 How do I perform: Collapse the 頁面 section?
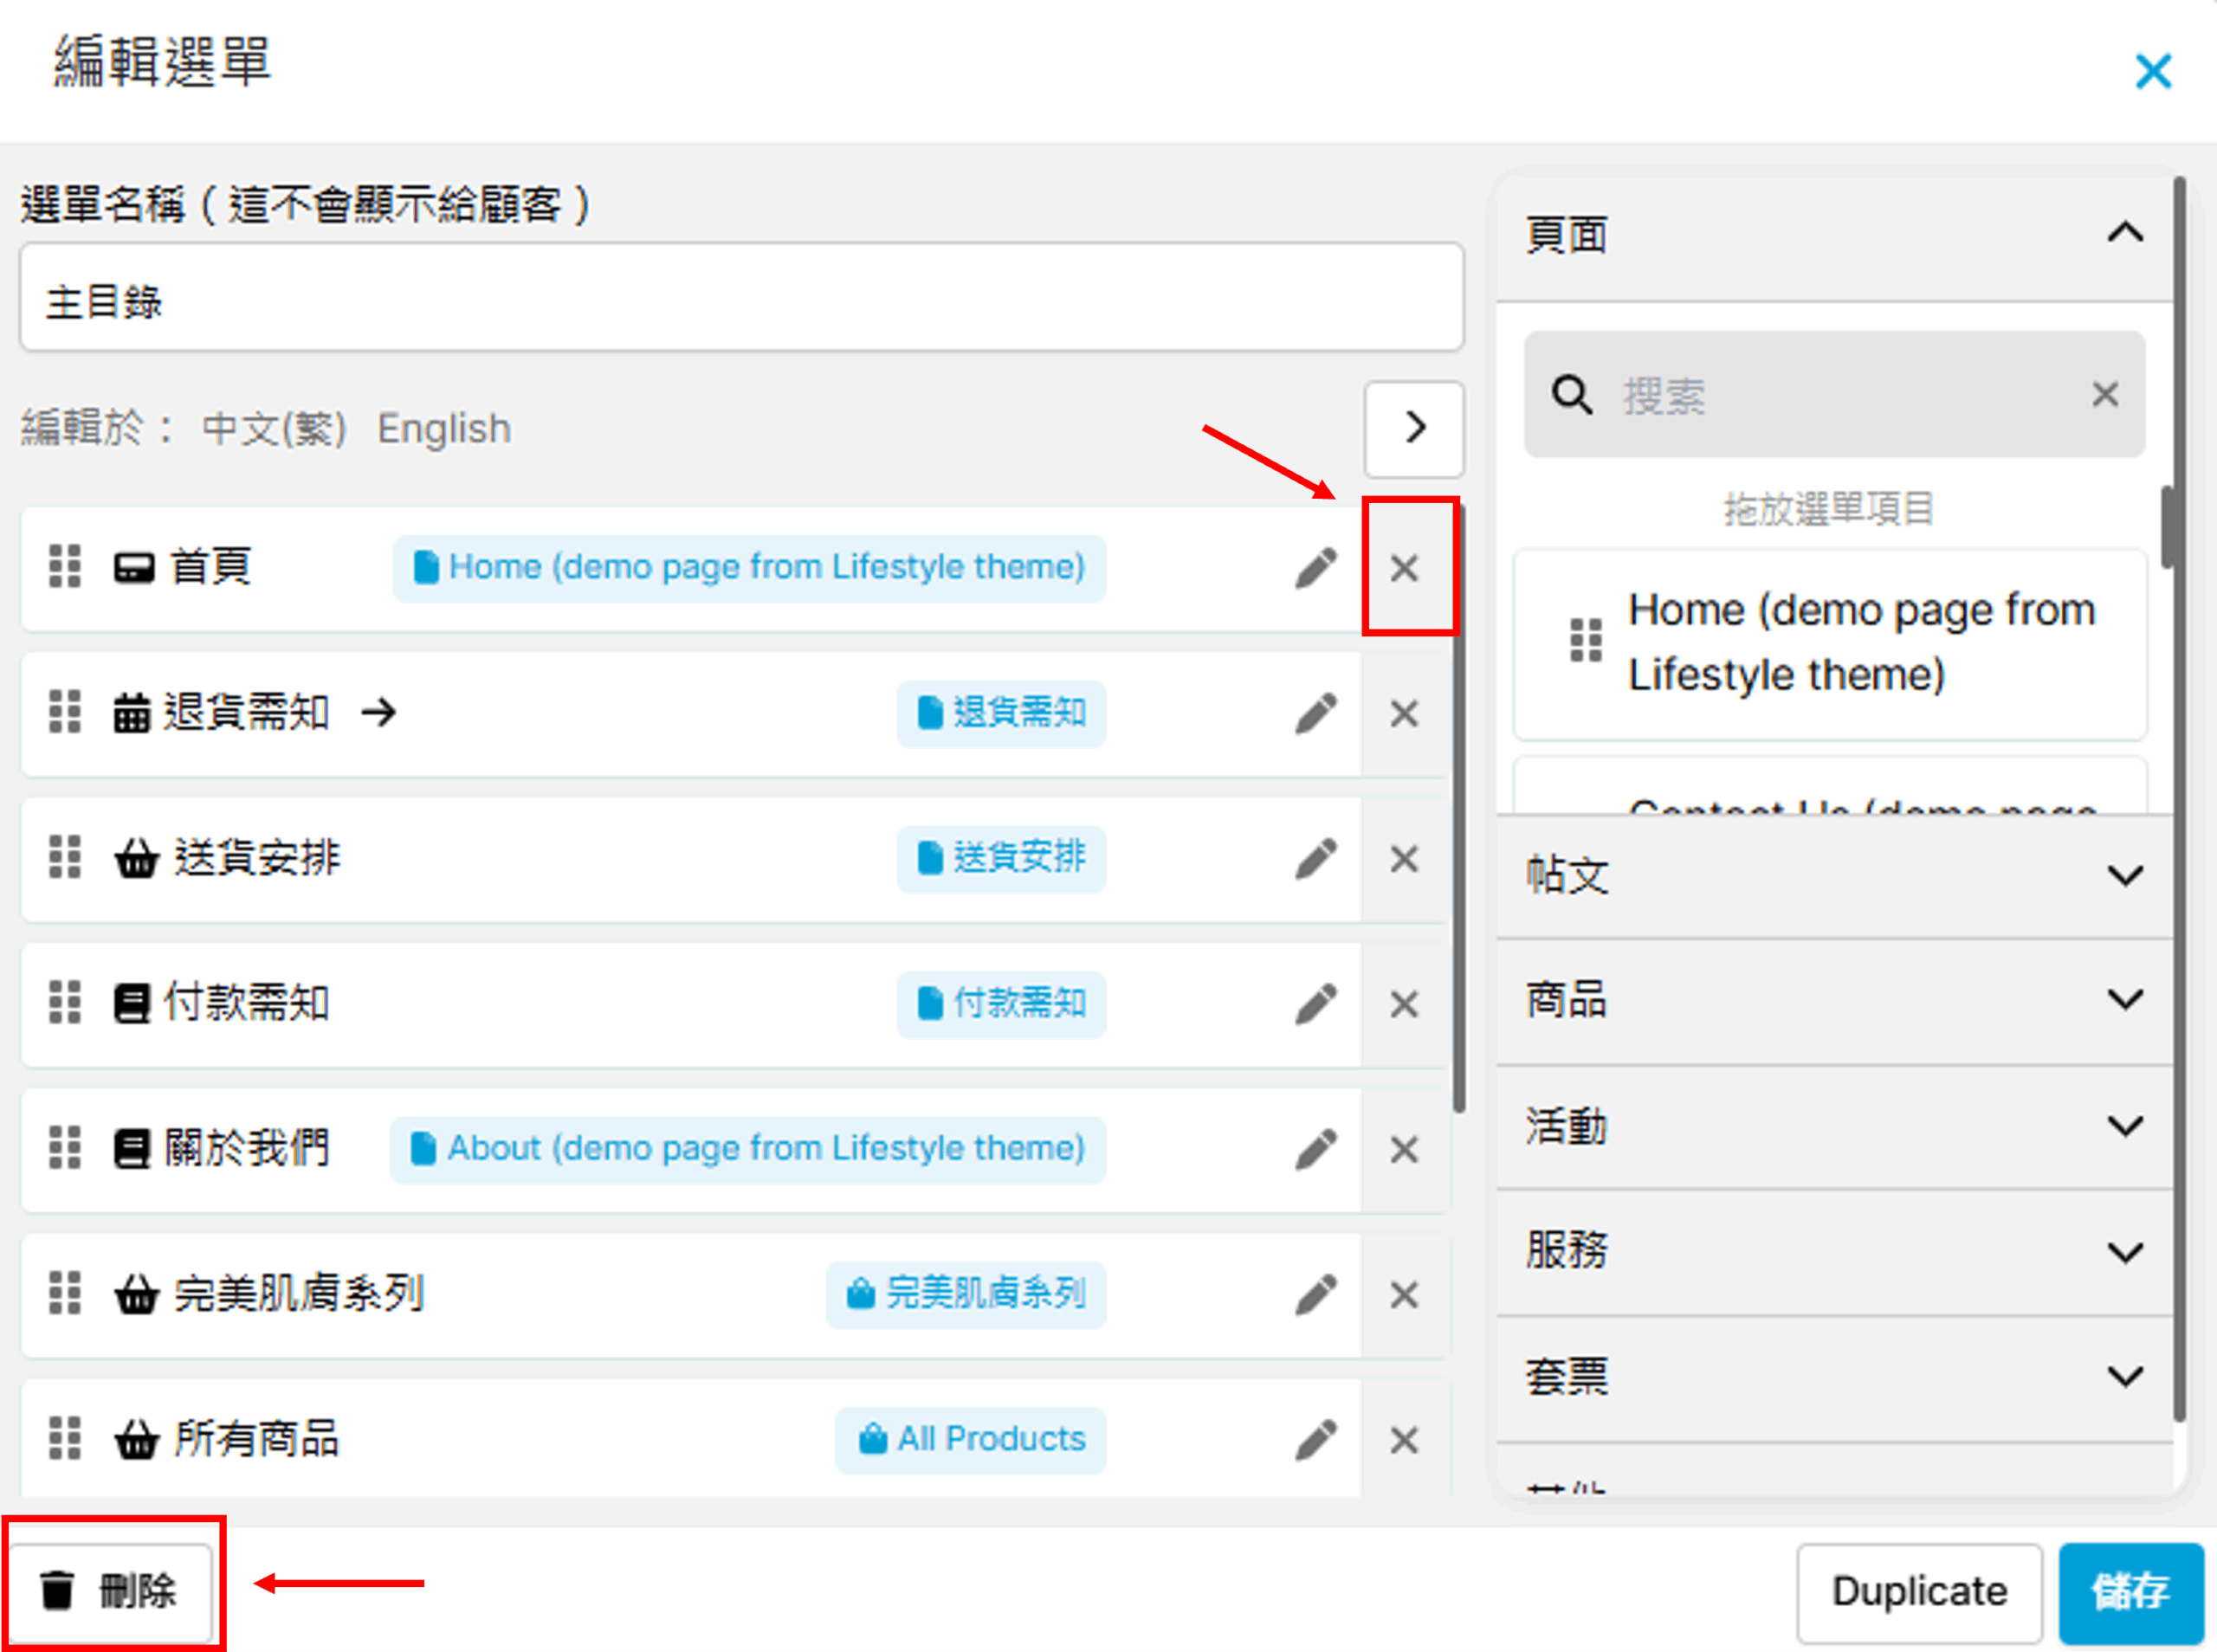click(x=2124, y=233)
